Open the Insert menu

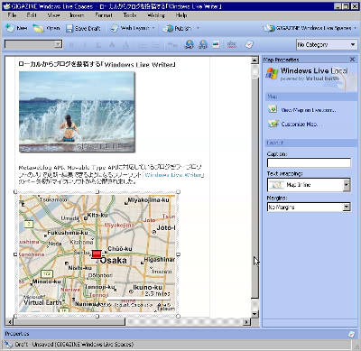point(77,14)
